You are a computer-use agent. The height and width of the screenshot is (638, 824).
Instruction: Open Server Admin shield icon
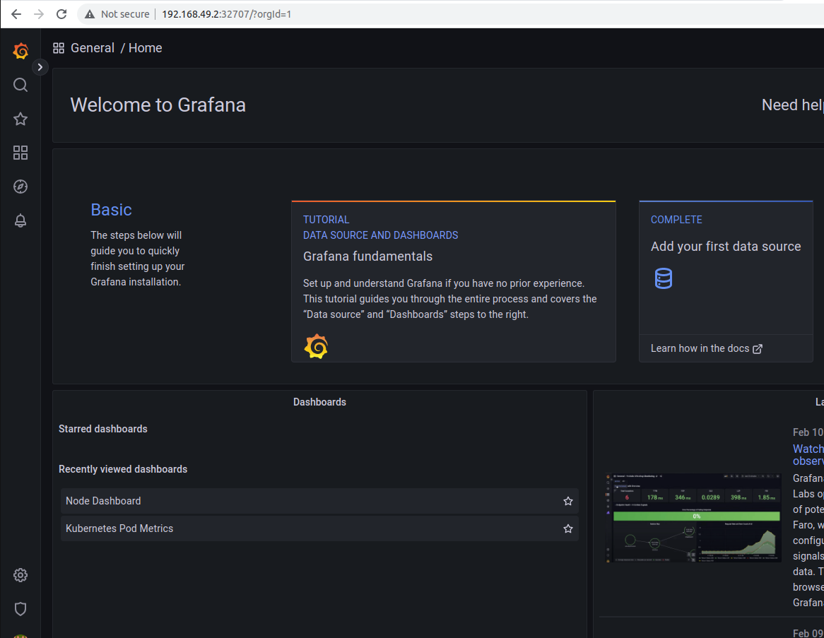[x=20, y=608]
